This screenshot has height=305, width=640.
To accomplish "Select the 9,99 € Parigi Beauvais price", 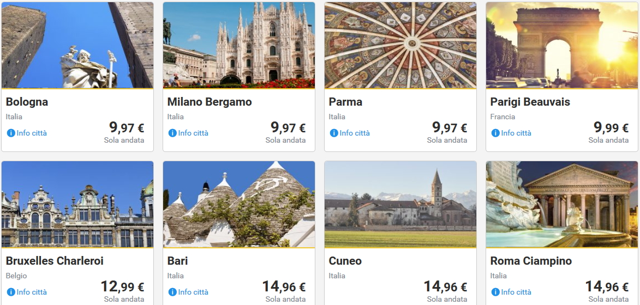I will click(611, 128).
